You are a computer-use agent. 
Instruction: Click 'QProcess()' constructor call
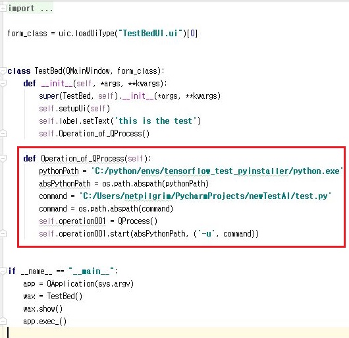coord(138,221)
